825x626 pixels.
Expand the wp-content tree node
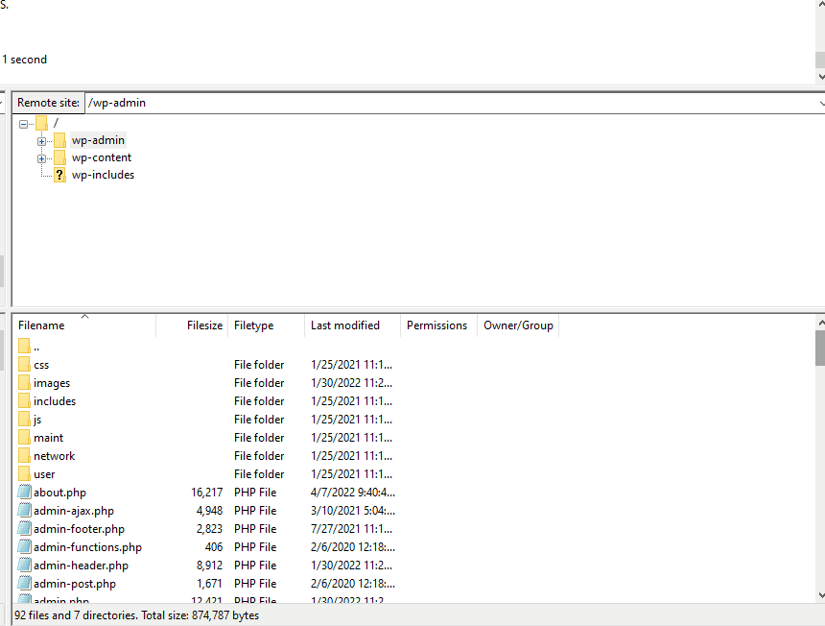pyautogui.click(x=41, y=158)
